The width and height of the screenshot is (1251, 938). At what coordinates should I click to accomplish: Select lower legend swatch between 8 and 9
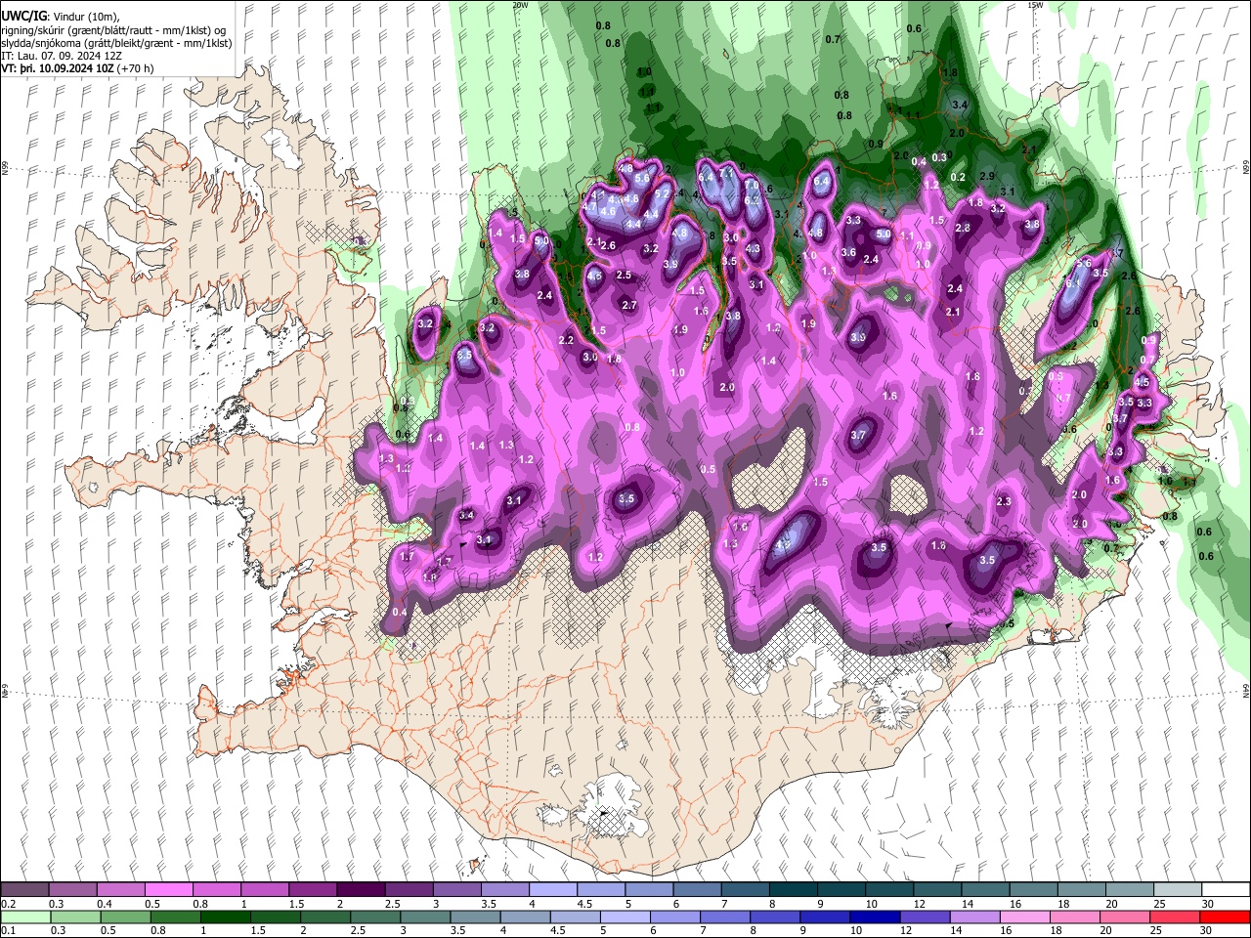[x=774, y=917]
